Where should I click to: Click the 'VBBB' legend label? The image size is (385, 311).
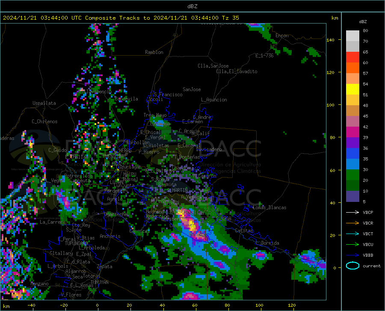coord(368,255)
